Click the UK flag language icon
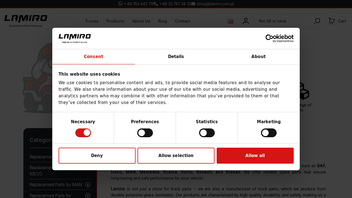 coord(230,21)
